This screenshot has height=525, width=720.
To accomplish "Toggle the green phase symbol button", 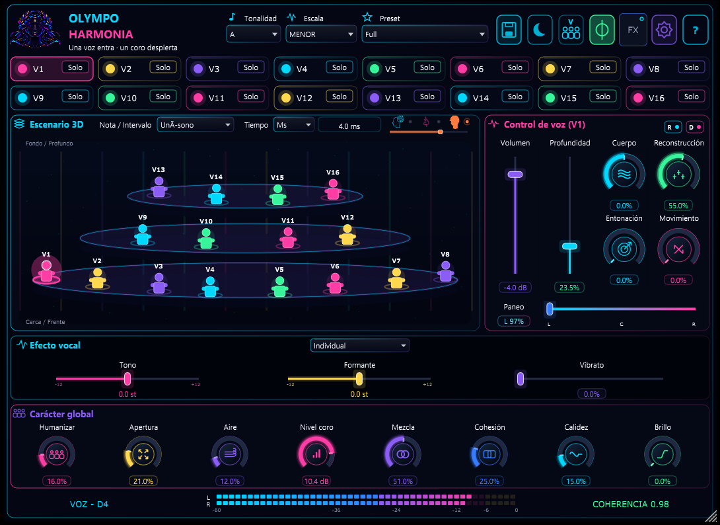I will pyautogui.click(x=602, y=30).
